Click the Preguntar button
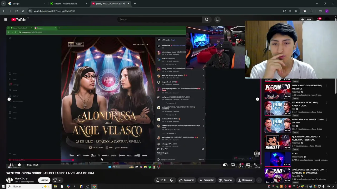Screen dimensions: 337x189 point(207,180)
